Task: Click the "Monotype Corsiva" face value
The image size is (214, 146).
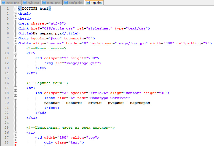Action: point(108,98)
